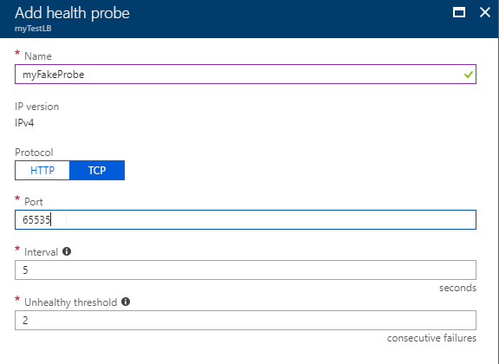
Task: Click the Interval field showing 5
Action: click(x=245, y=270)
